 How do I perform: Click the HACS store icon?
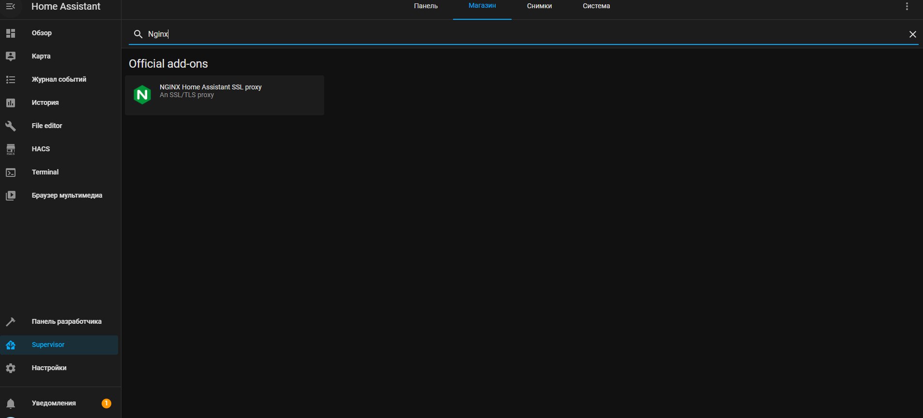point(11,149)
